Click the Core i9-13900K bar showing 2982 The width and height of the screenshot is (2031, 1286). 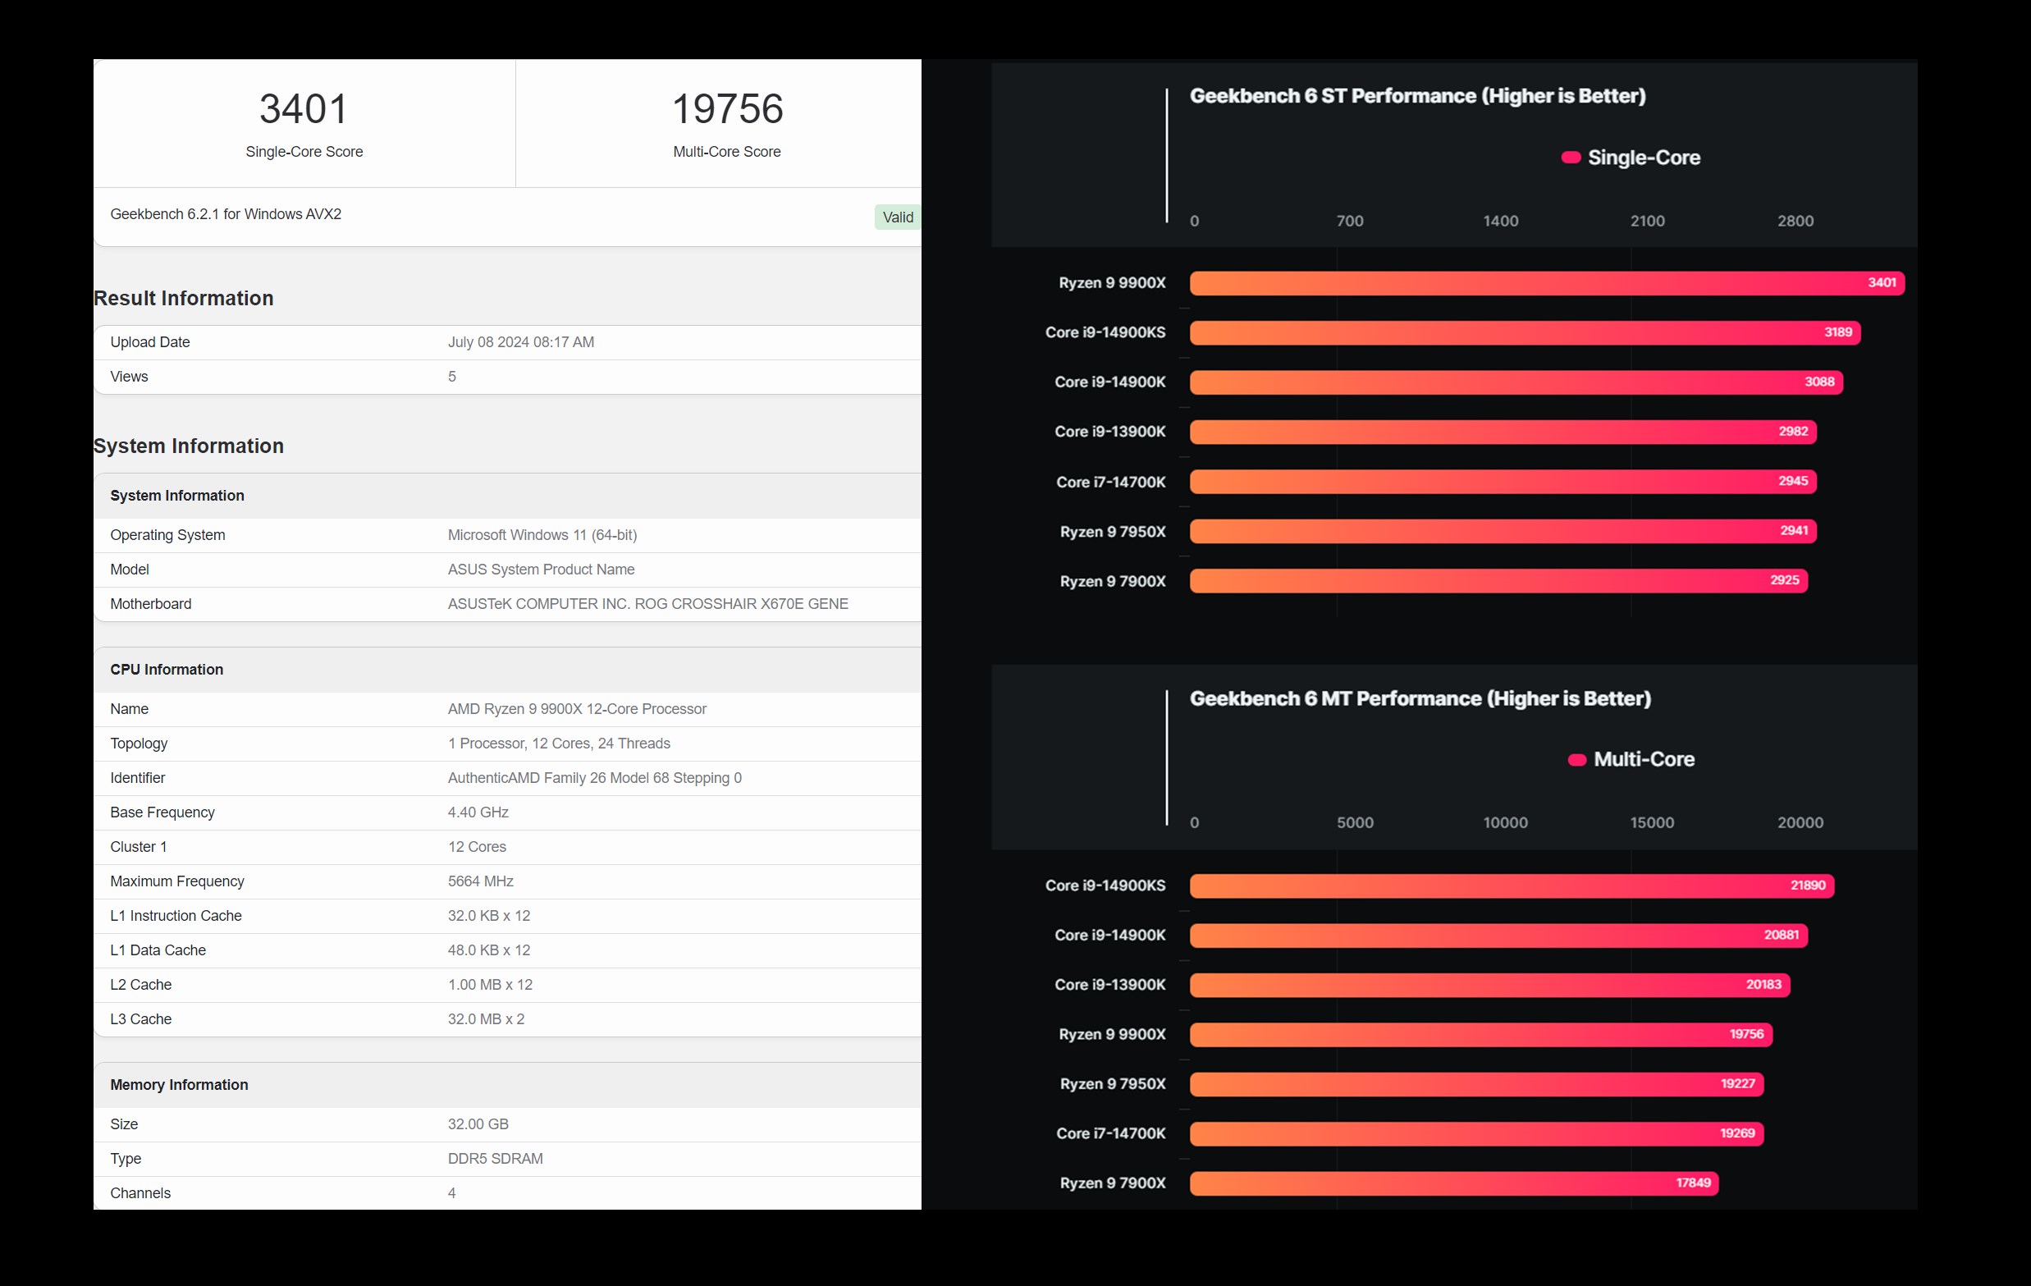pyautogui.click(x=1503, y=432)
